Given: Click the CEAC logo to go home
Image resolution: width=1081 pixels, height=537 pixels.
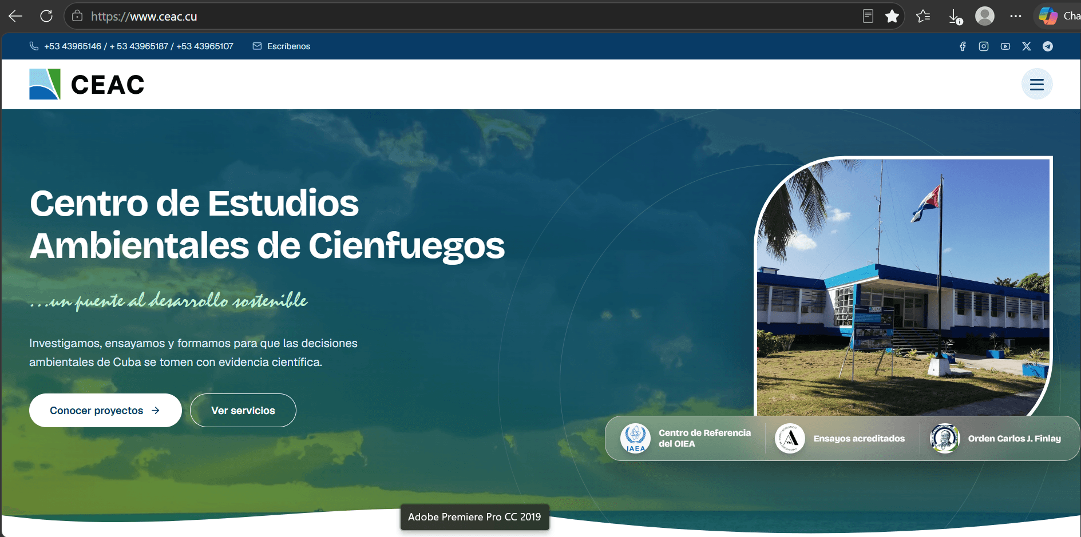Looking at the screenshot, I should pos(87,84).
